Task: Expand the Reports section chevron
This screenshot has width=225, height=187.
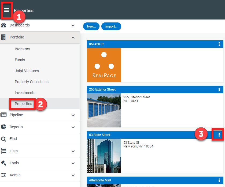Action: pyautogui.click(x=73, y=127)
